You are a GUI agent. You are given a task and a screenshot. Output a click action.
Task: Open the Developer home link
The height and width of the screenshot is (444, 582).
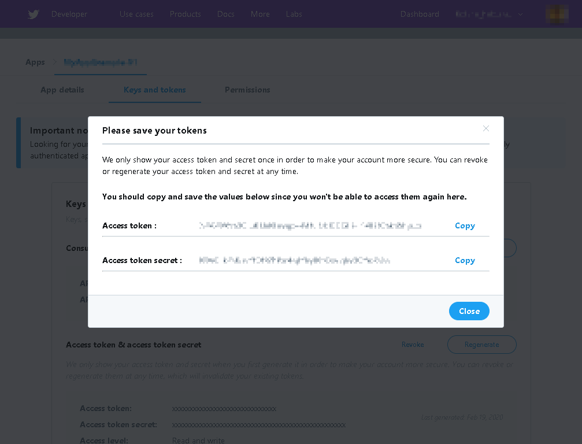(69, 14)
